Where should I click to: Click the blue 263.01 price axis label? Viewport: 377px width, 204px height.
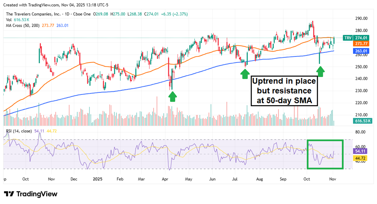pyautogui.click(x=361, y=51)
